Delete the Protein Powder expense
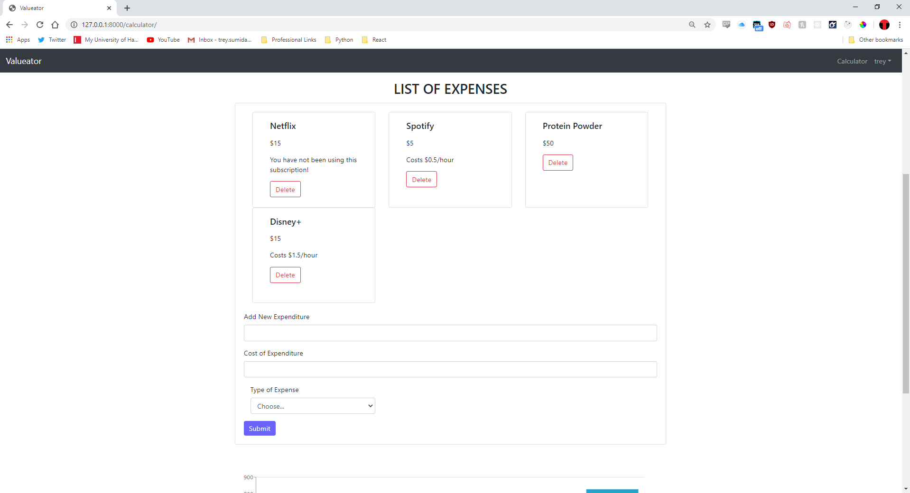Image resolution: width=910 pixels, height=493 pixels. [557, 163]
